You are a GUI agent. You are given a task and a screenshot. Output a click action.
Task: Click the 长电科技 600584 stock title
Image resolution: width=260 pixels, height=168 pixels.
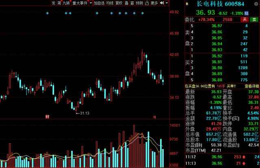pyautogui.click(x=221, y=4)
